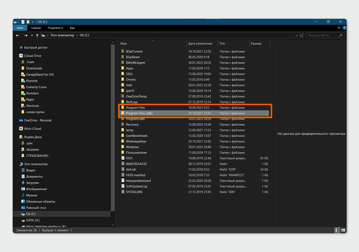Viewport: 359px width, 252px height.
Task: Click Этот компьютер in the address breadcrumb
Action: coord(62,36)
